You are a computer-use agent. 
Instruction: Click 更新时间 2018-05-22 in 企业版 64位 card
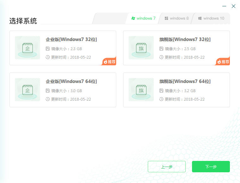tap(71, 99)
